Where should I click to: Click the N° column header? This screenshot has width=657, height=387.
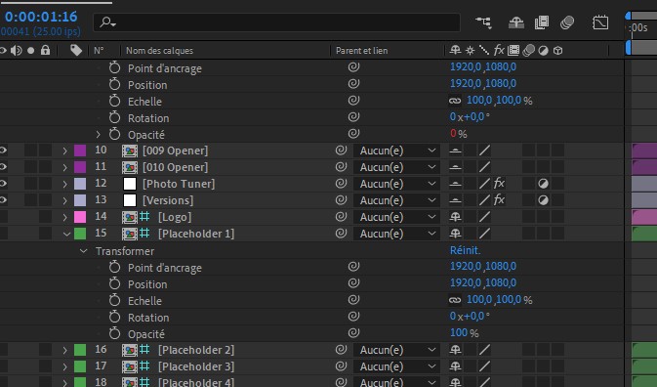click(x=99, y=51)
